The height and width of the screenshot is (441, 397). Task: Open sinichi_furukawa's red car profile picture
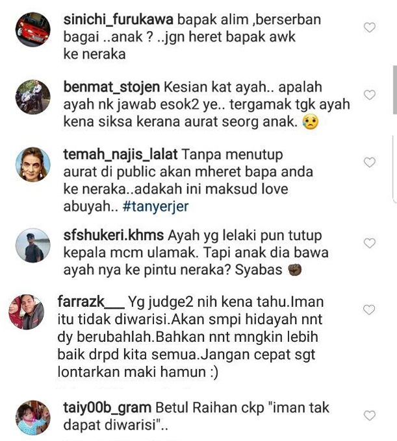tap(33, 30)
